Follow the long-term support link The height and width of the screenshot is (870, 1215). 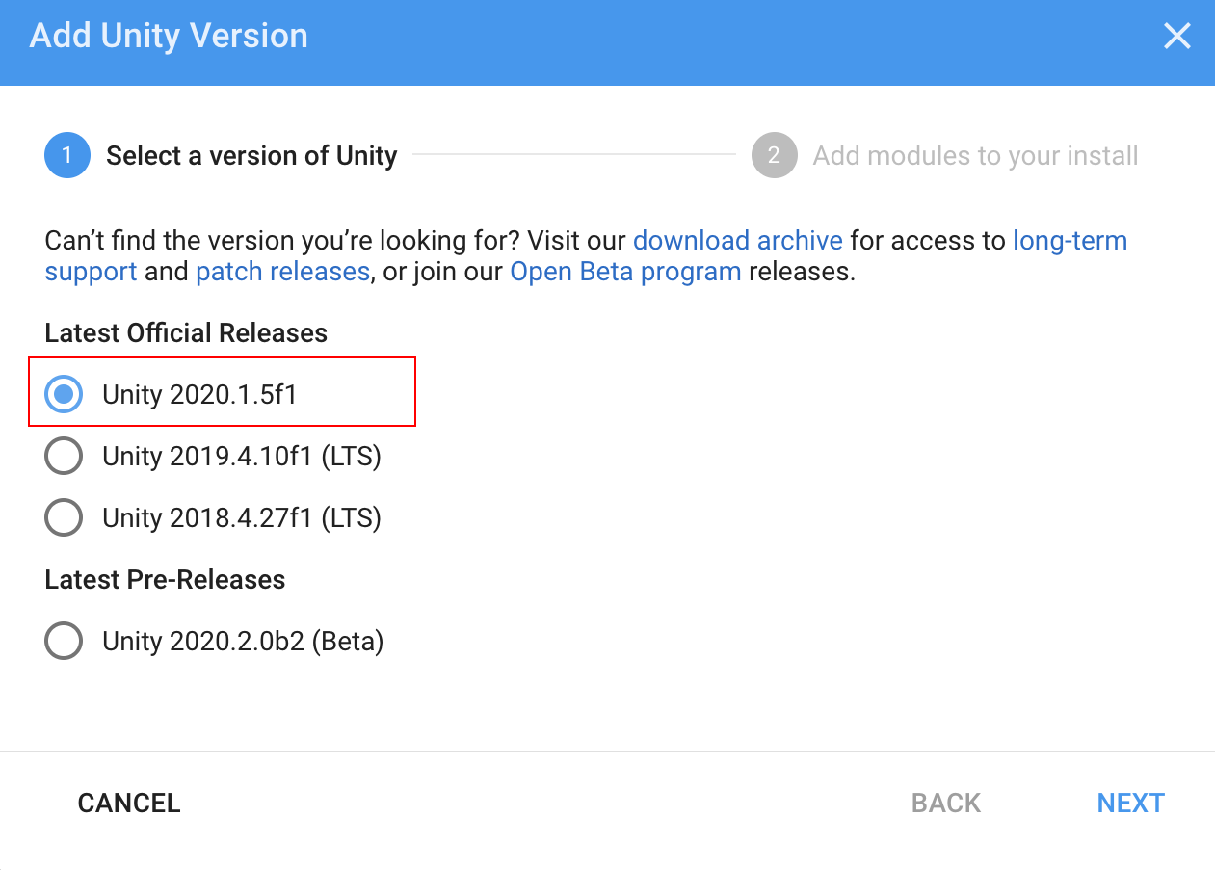[1070, 240]
